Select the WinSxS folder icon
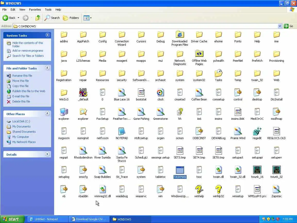The height and width of the screenshot is (223, 297). [x=64, y=93]
